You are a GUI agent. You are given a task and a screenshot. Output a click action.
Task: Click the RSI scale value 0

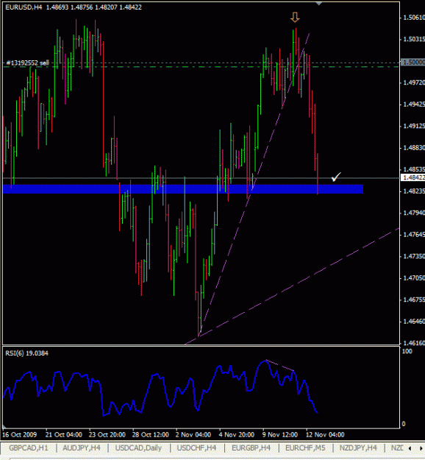(404, 424)
